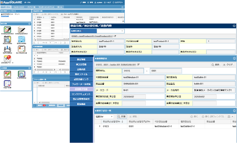Select リンクドキュメント in the blue side menu
This screenshot has width=237, height=143.
pyautogui.click(x=80, y=94)
